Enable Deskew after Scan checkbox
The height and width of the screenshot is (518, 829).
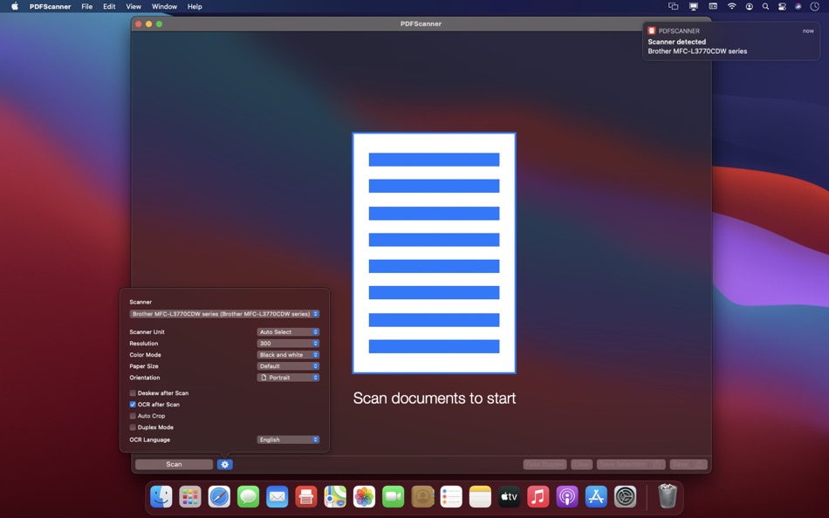click(x=133, y=392)
